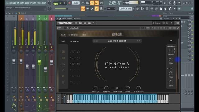Screen dimensions: 199x112
Task: Click the Dyn Range knob
Action: coord(139,88)
